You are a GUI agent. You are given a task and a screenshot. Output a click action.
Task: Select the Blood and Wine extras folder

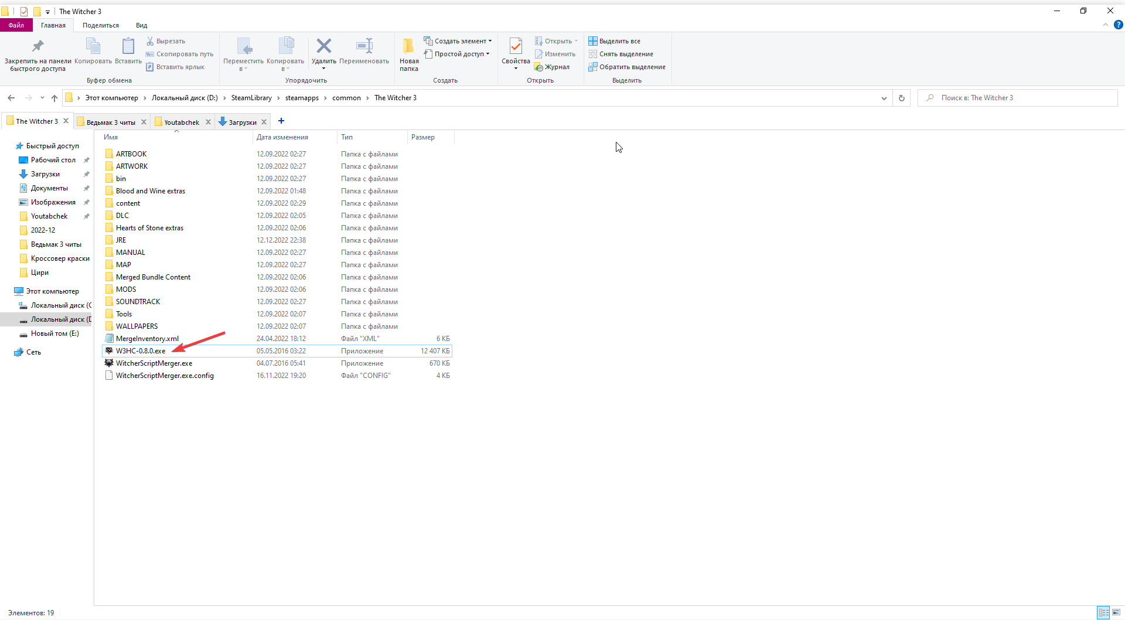(151, 191)
